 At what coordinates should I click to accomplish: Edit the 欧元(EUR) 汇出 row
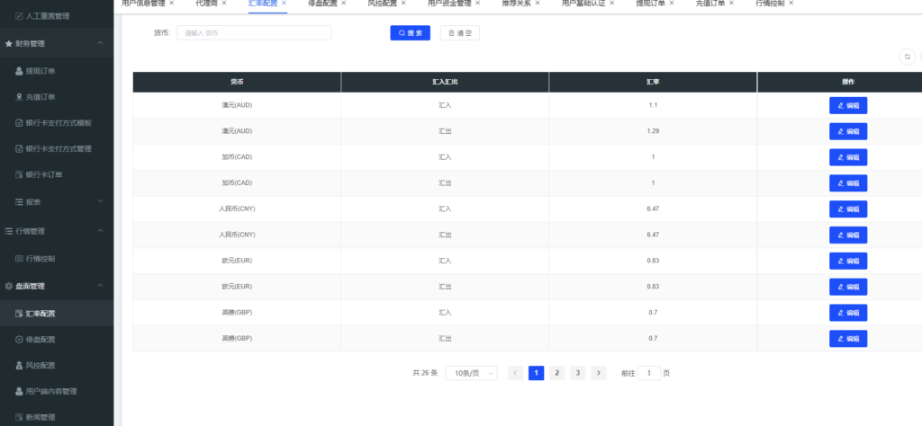coord(848,287)
